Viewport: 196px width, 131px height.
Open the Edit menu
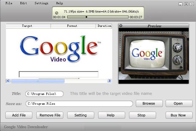point(23,3)
